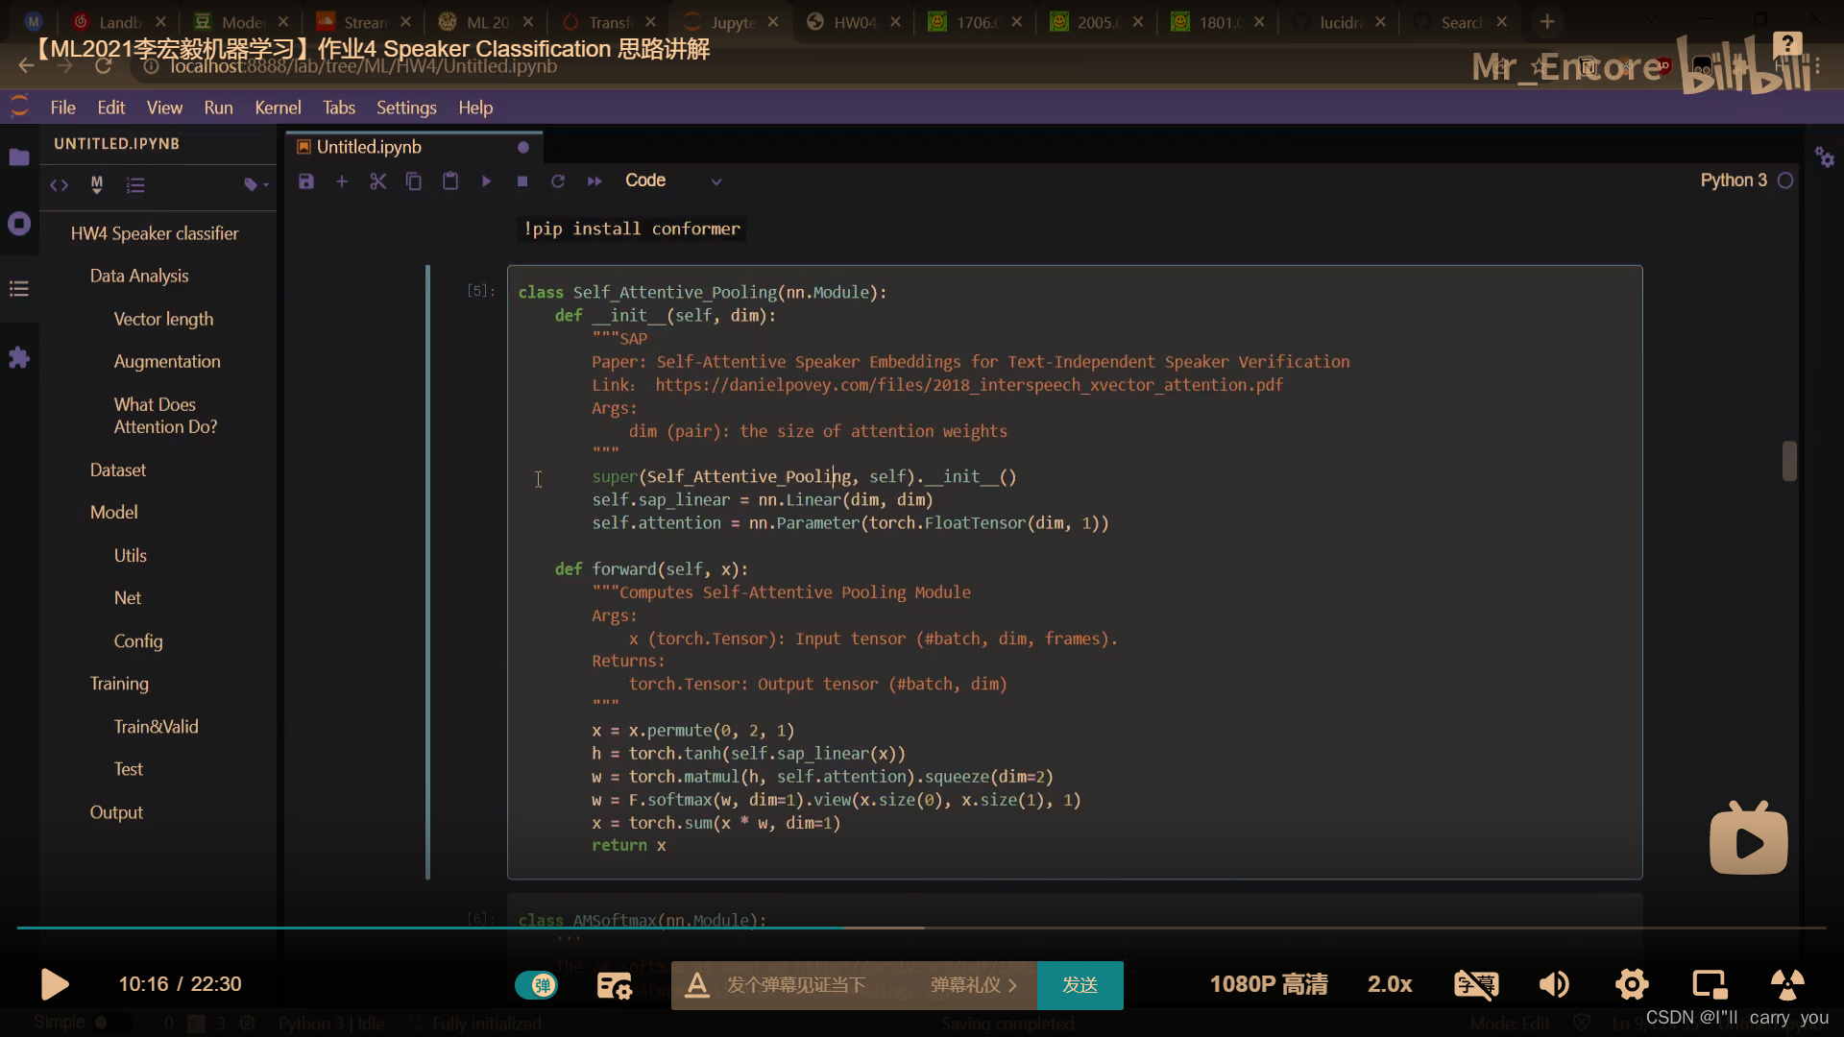Click the Net item in sidebar
This screenshot has width=1844, height=1037.
[x=126, y=597]
